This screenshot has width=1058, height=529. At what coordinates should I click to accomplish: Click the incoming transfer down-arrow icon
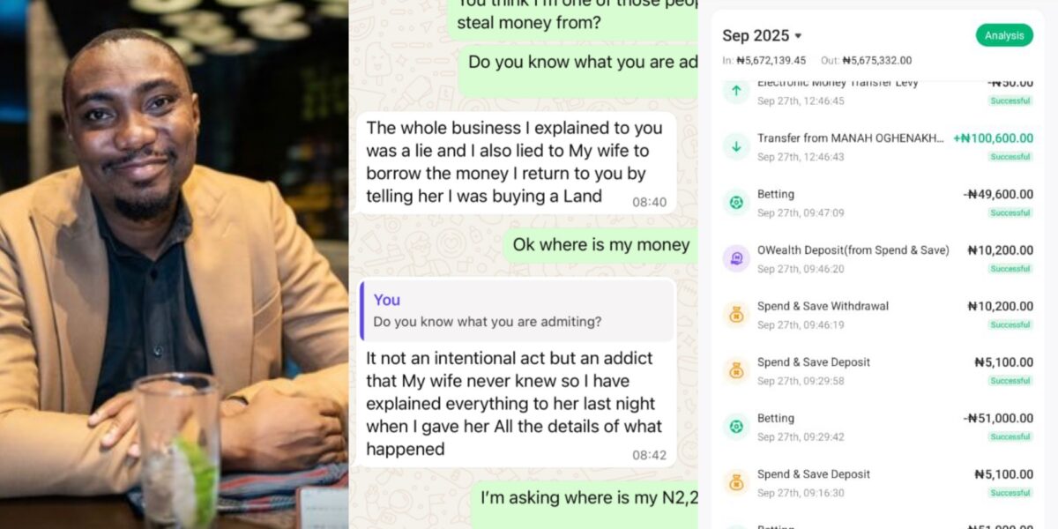736,146
